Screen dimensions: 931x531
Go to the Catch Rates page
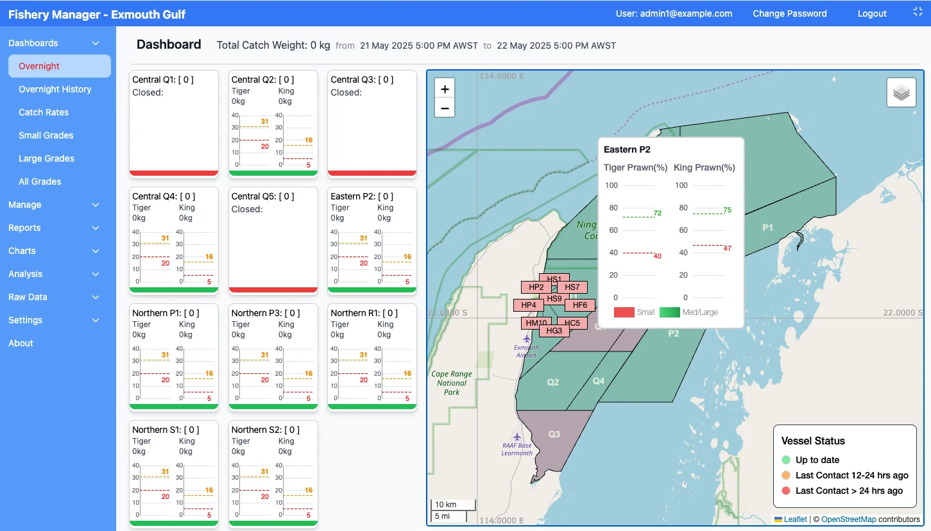[44, 112]
